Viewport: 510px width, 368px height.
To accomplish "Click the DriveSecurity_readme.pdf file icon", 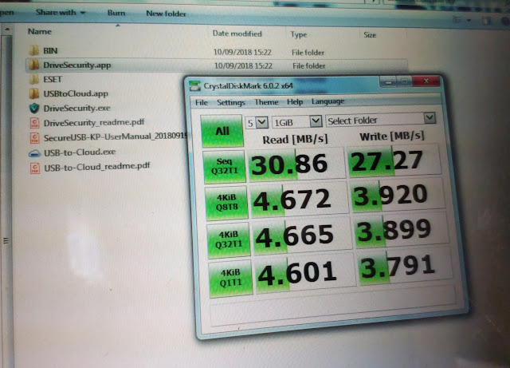I will coord(34,123).
